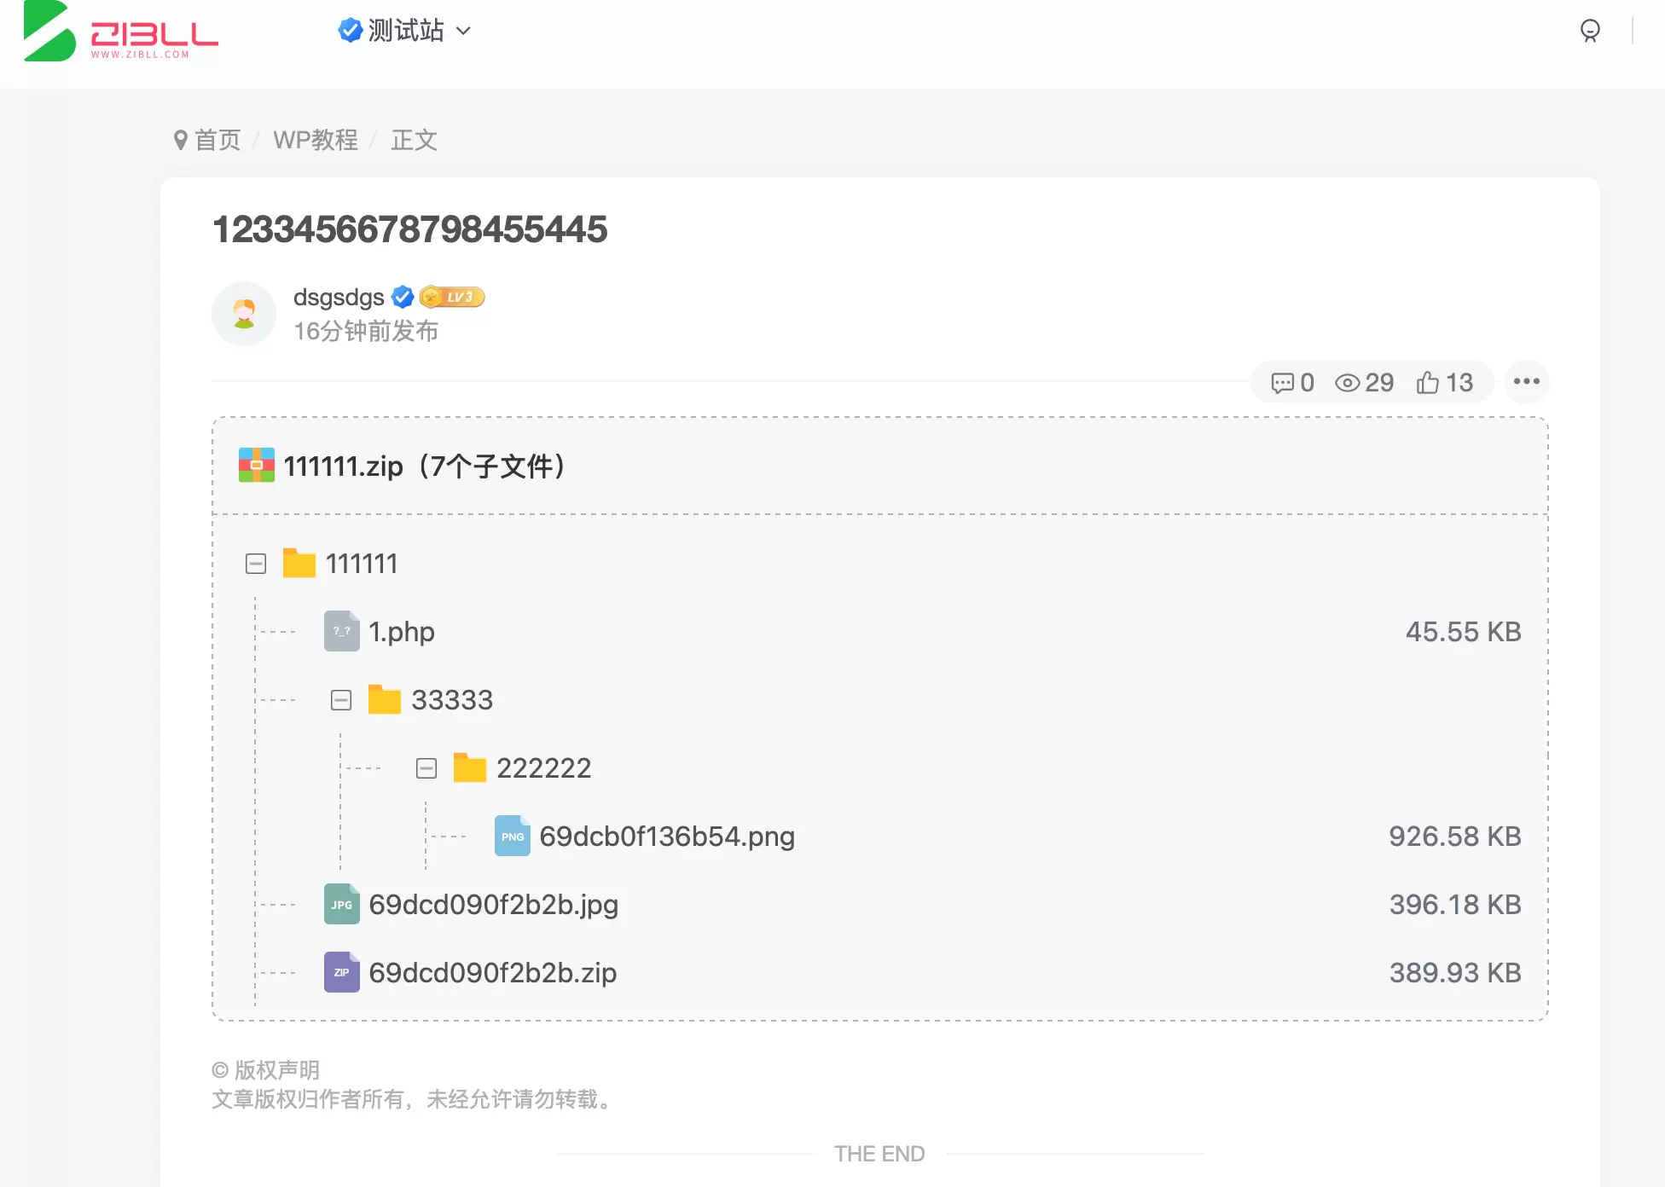Click the PNG file type icon
This screenshot has height=1187, width=1665.
[x=513, y=836]
